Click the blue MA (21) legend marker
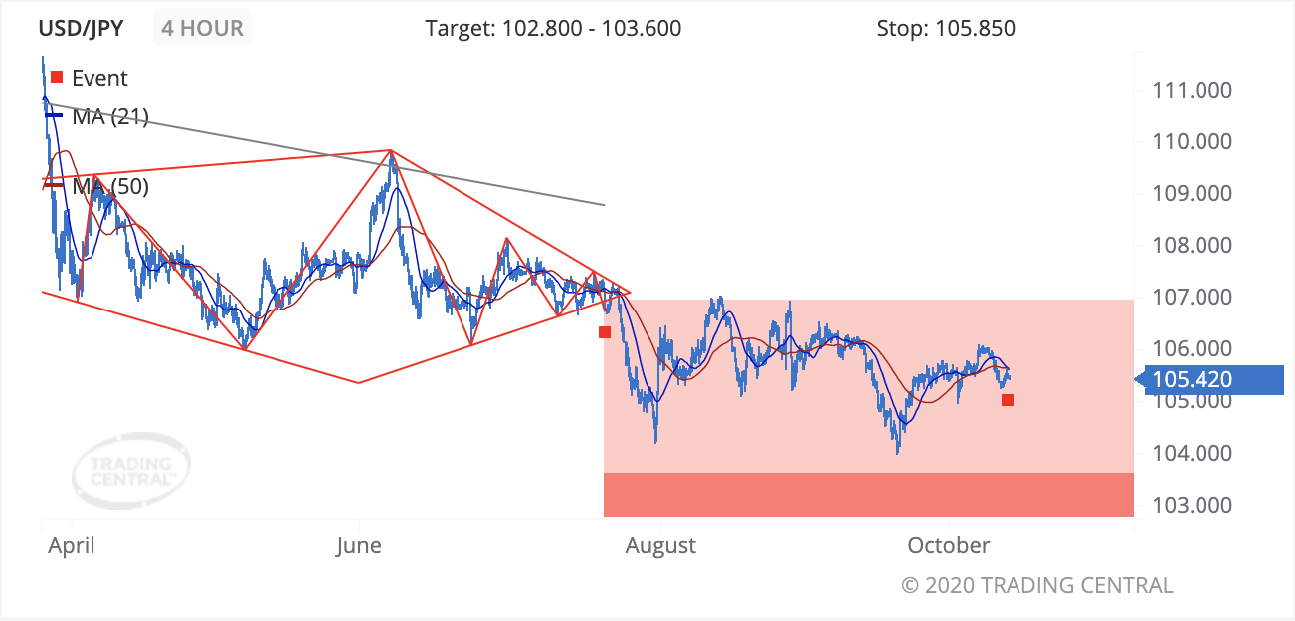1295x621 pixels. click(54, 116)
